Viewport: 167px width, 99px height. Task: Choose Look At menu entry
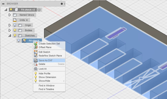point(49,69)
